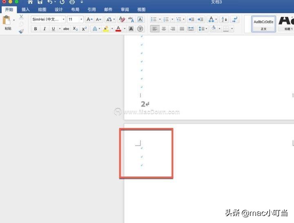Screen dimensions: 294x223
Task: Toggle Underline formatting
Action: tap(53, 29)
